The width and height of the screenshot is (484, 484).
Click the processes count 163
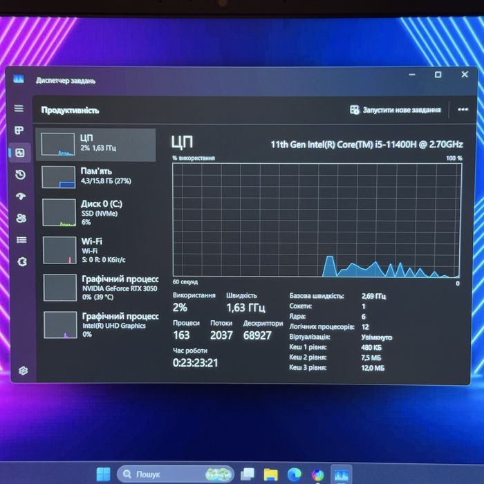(181, 335)
